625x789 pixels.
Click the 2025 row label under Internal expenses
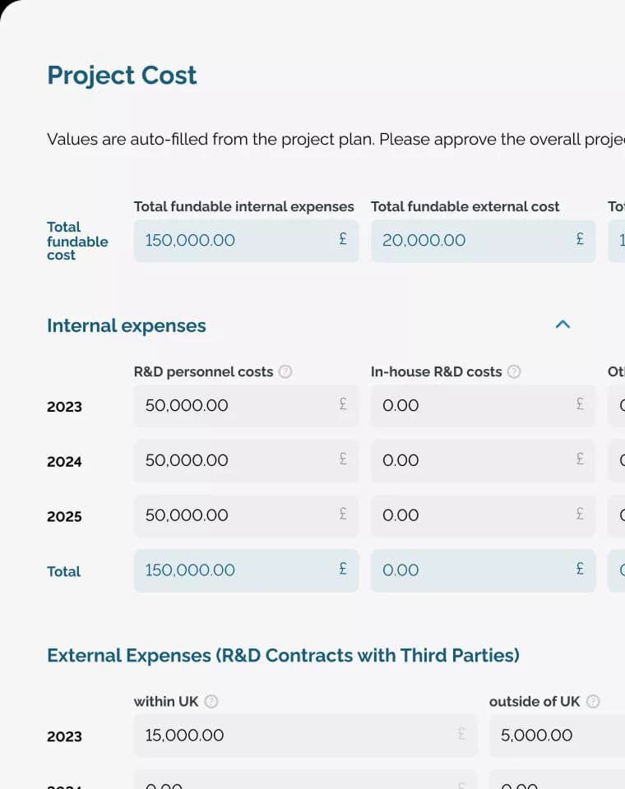point(64,516)
